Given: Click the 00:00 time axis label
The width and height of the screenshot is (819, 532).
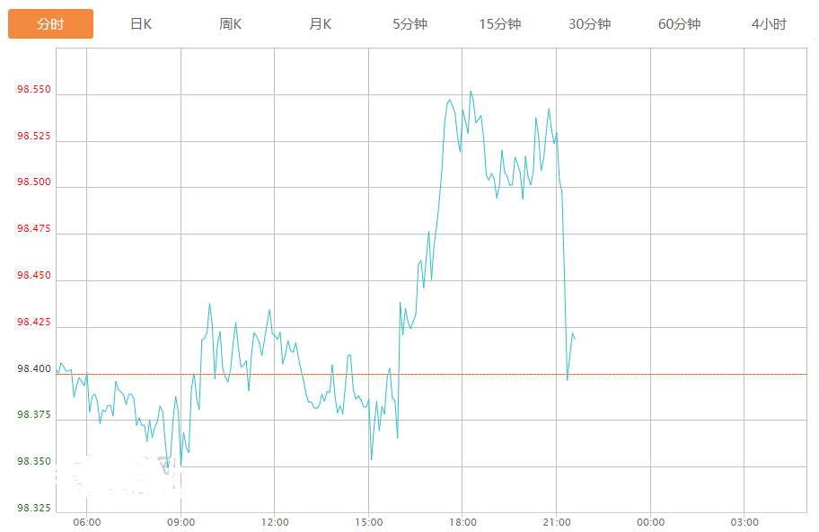Looking at the screenshot, I should (x=650, y=522).
